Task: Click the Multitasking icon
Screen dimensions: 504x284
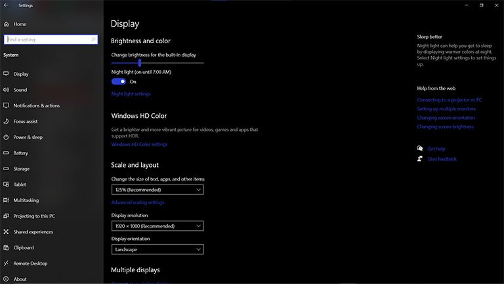Action: point(6,200)
